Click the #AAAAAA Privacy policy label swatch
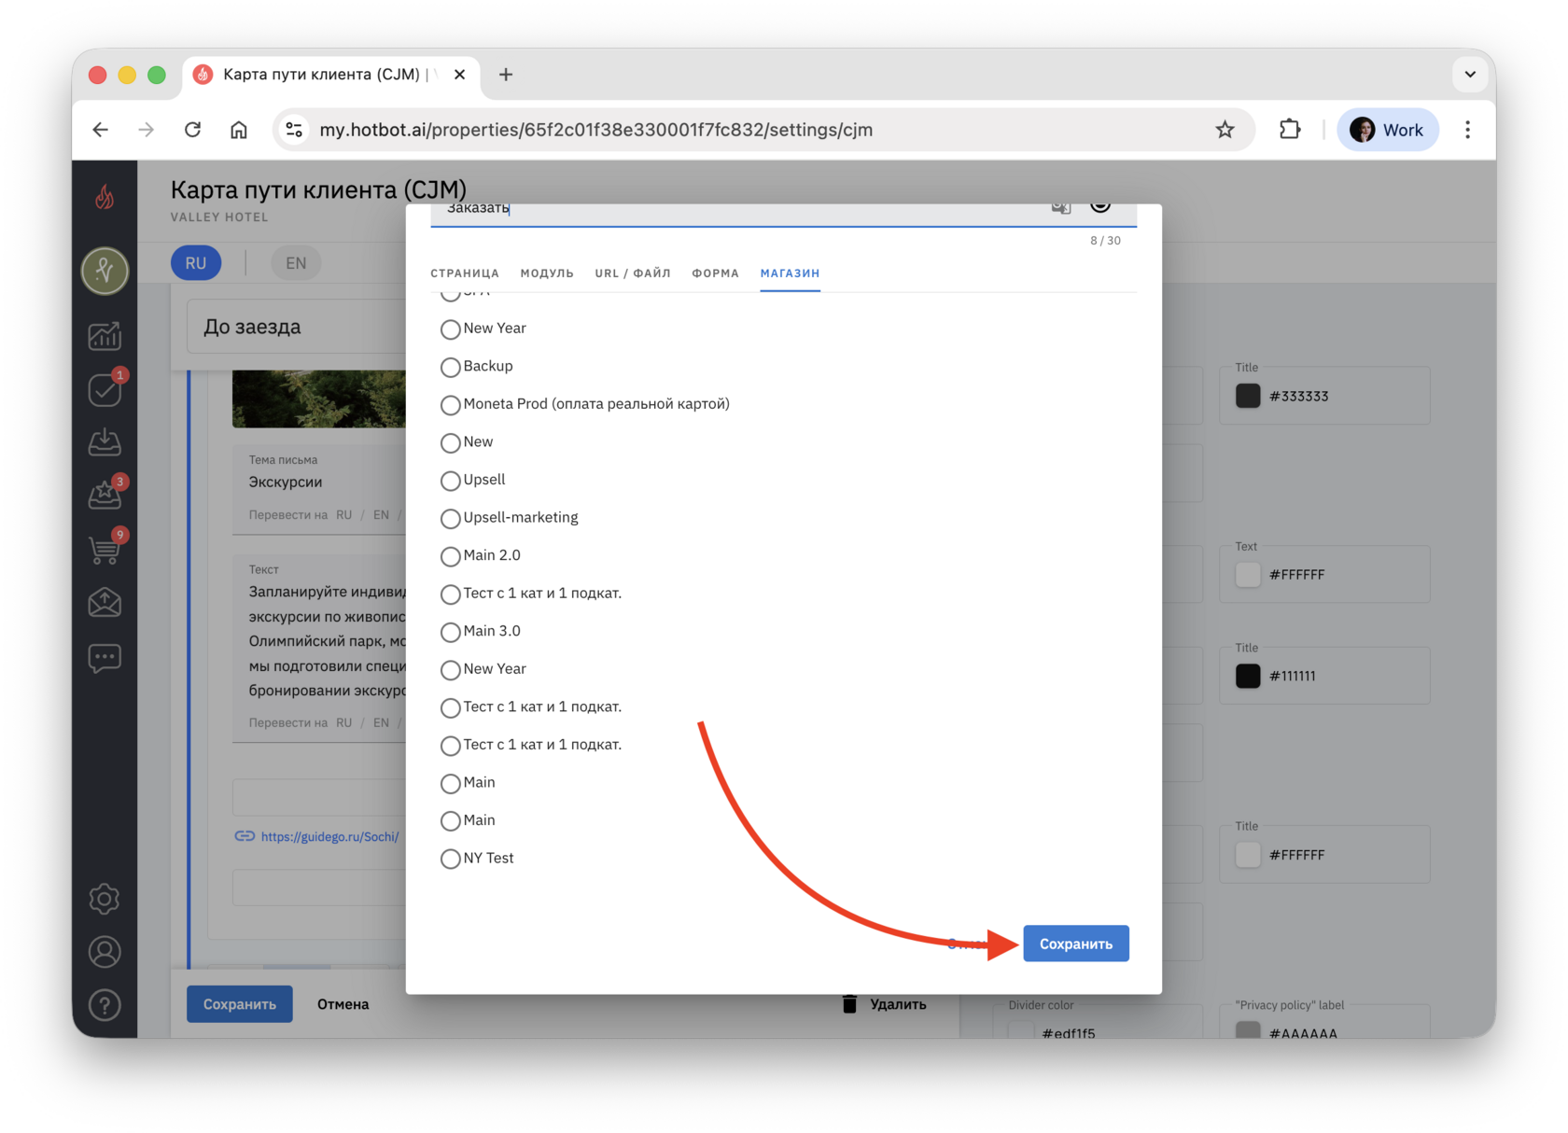Image resolution: width=1568 pixels, height=1133 pixels. (x=1248, y=1030)
